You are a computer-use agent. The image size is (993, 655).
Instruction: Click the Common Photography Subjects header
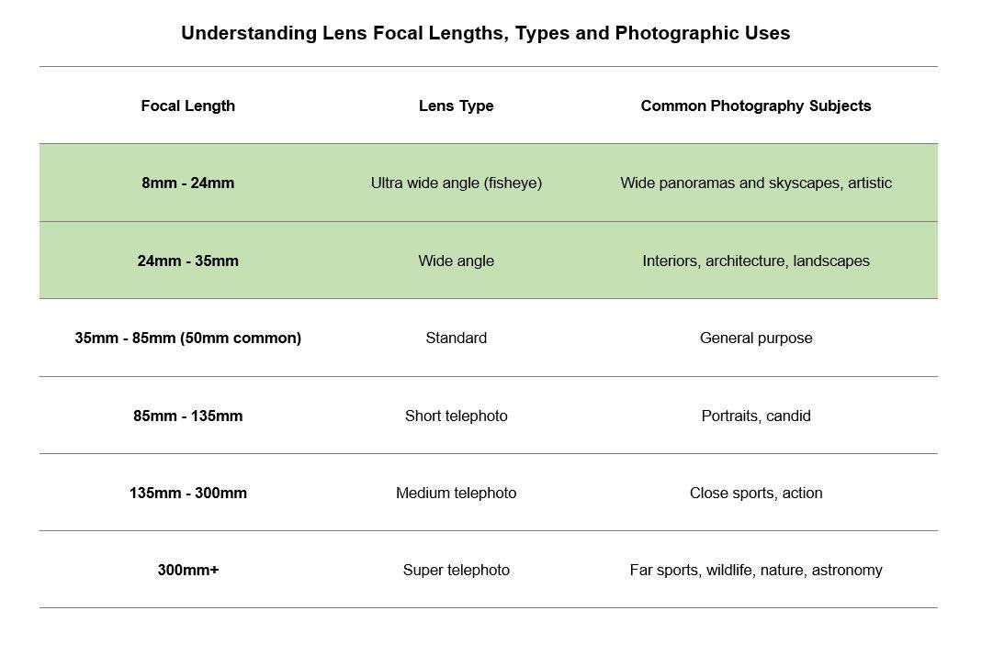(755, 105)
